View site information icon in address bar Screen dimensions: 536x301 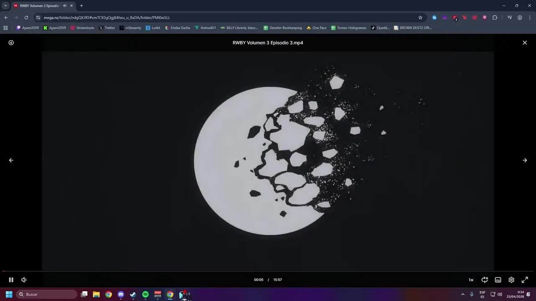point(38,18)
